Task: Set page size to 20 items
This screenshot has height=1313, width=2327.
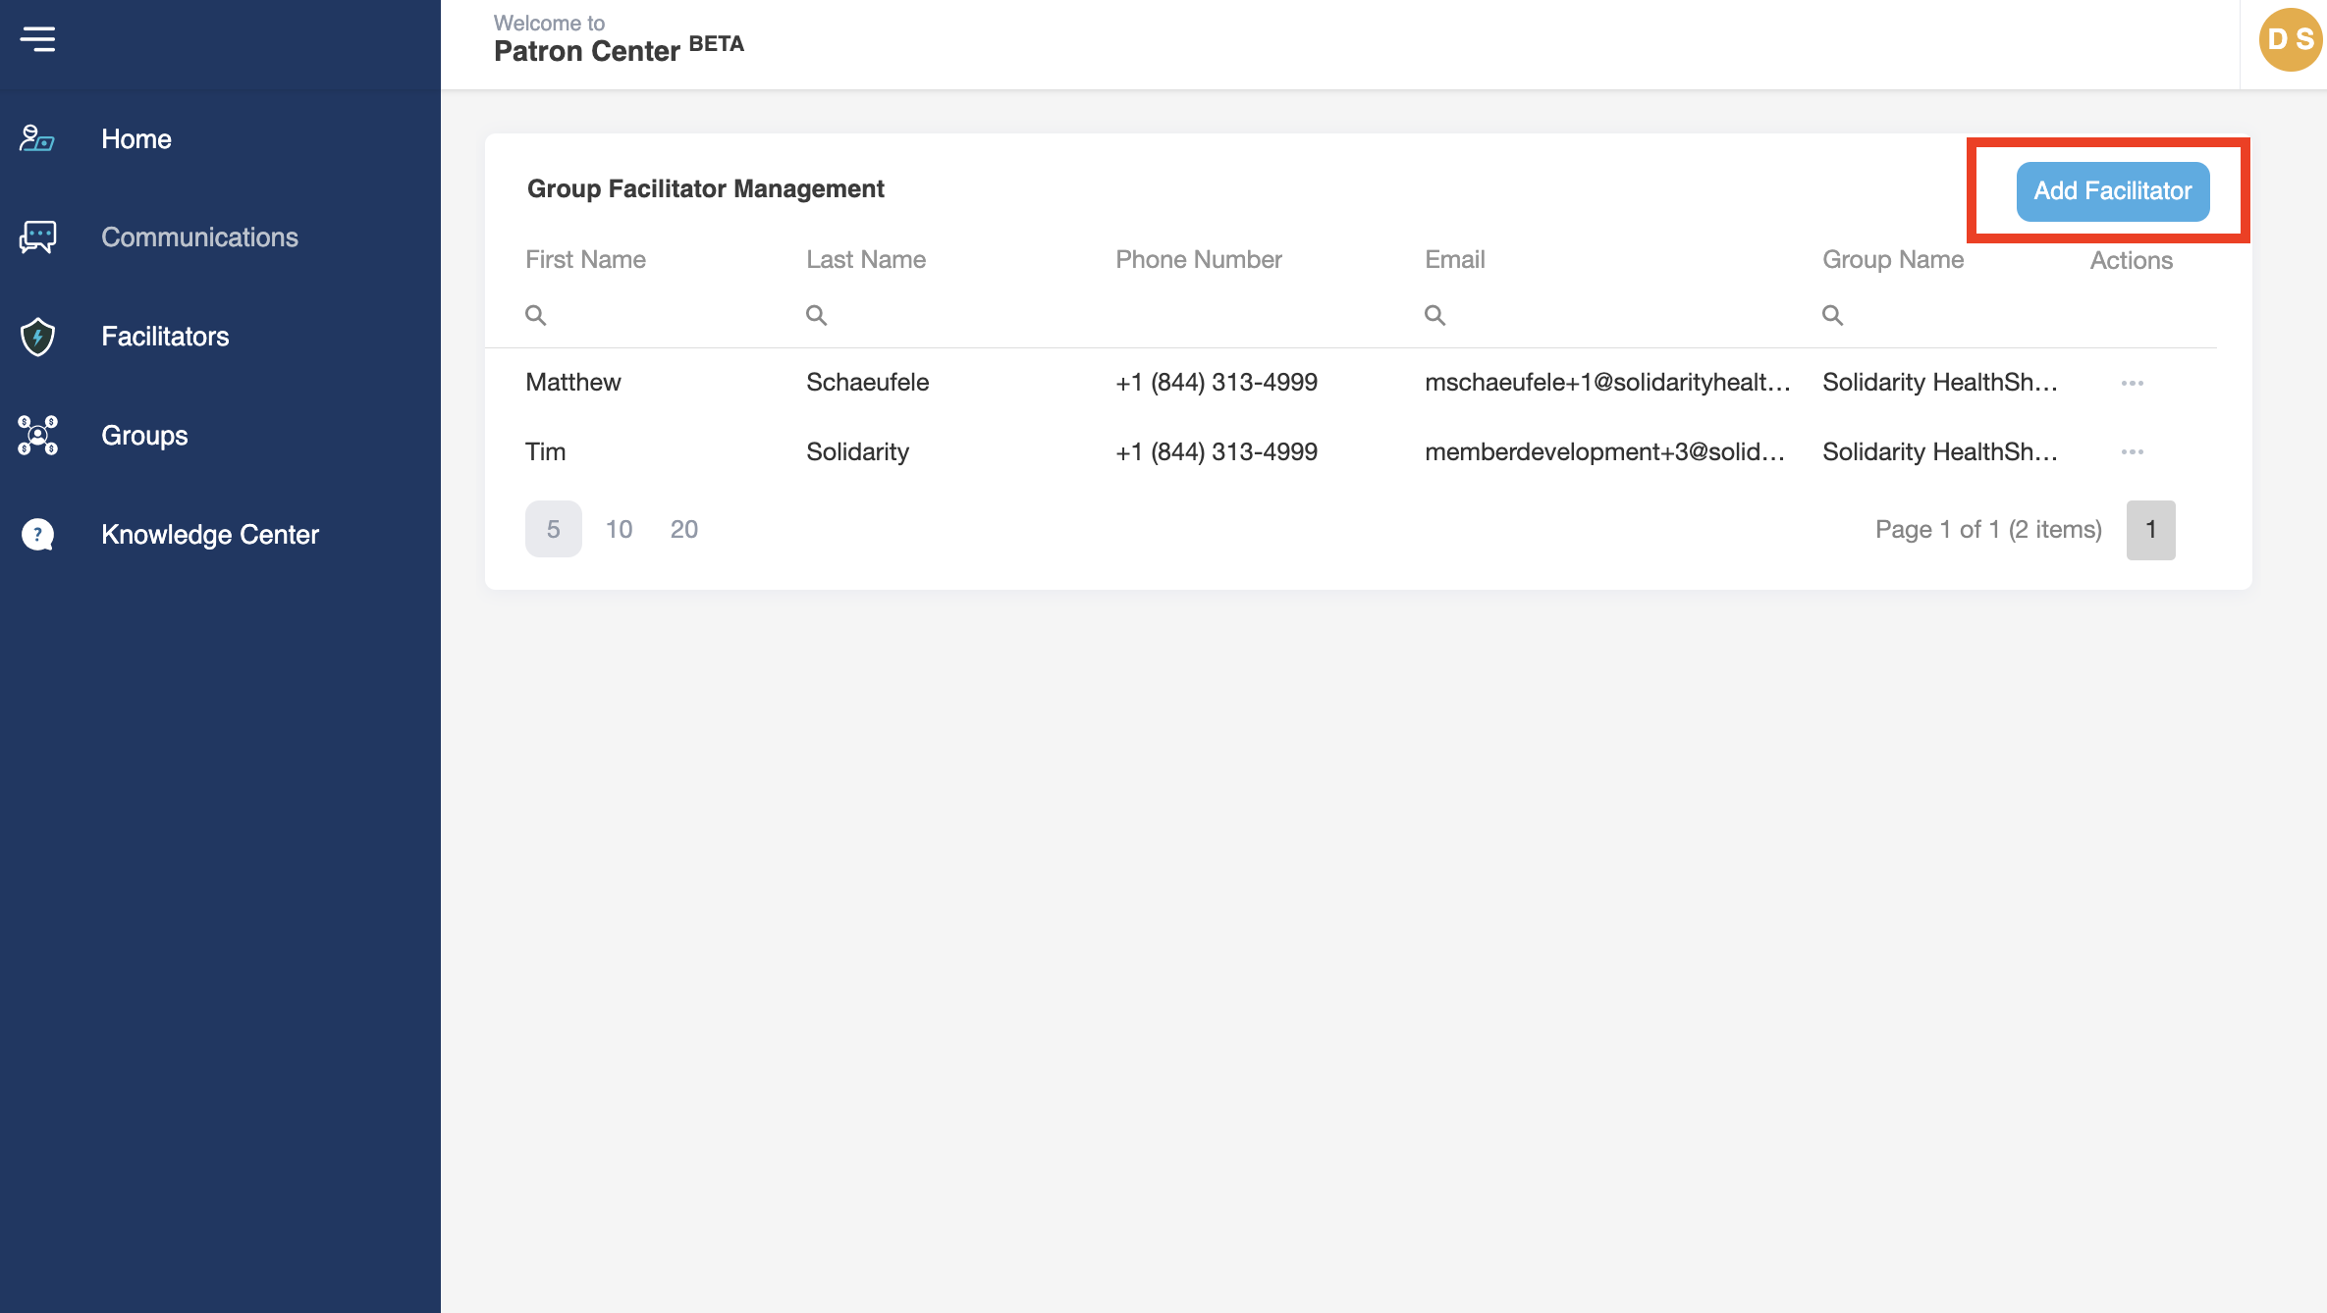Action: pyautogui.click(x=683, y=529)
